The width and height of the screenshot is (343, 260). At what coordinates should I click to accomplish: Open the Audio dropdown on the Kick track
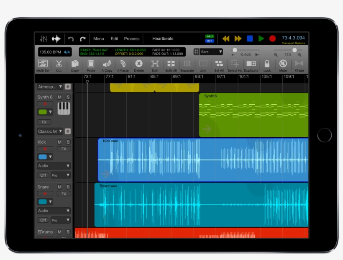[54, 165]
